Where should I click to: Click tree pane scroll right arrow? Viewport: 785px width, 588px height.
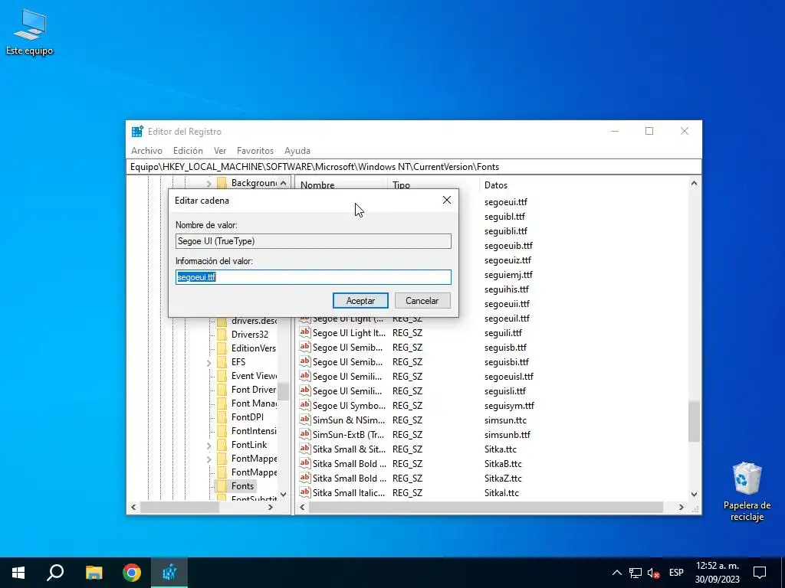tap(271, 507)
